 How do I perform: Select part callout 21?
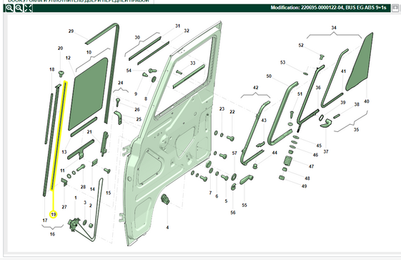pyautogui.click(x=89, y=132)
